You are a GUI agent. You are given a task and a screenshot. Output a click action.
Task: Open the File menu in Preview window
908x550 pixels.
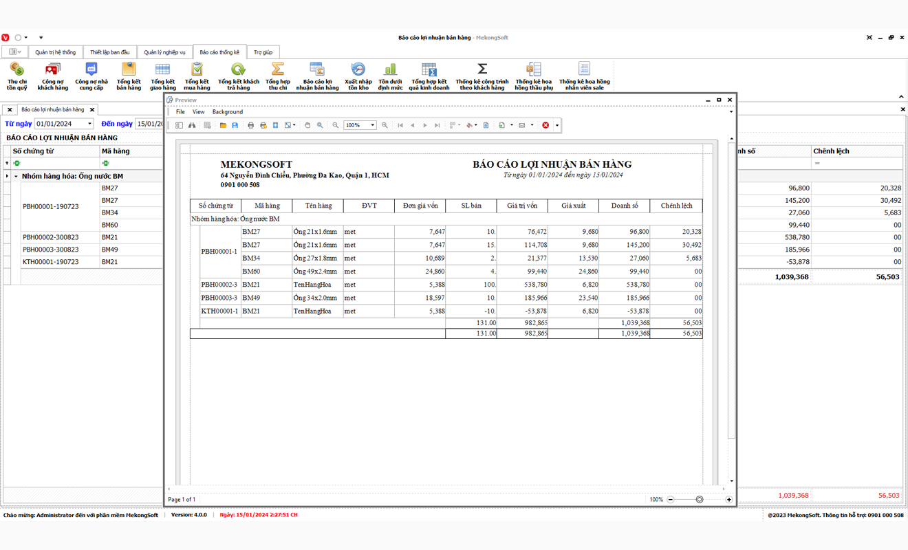(x=180, y=111)
